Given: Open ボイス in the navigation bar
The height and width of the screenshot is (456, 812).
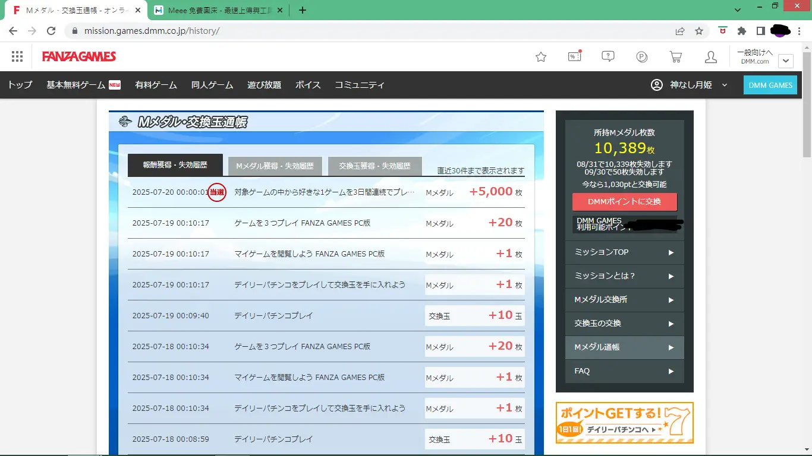Looking at the screenshot, I should click(x=308, y=85).
